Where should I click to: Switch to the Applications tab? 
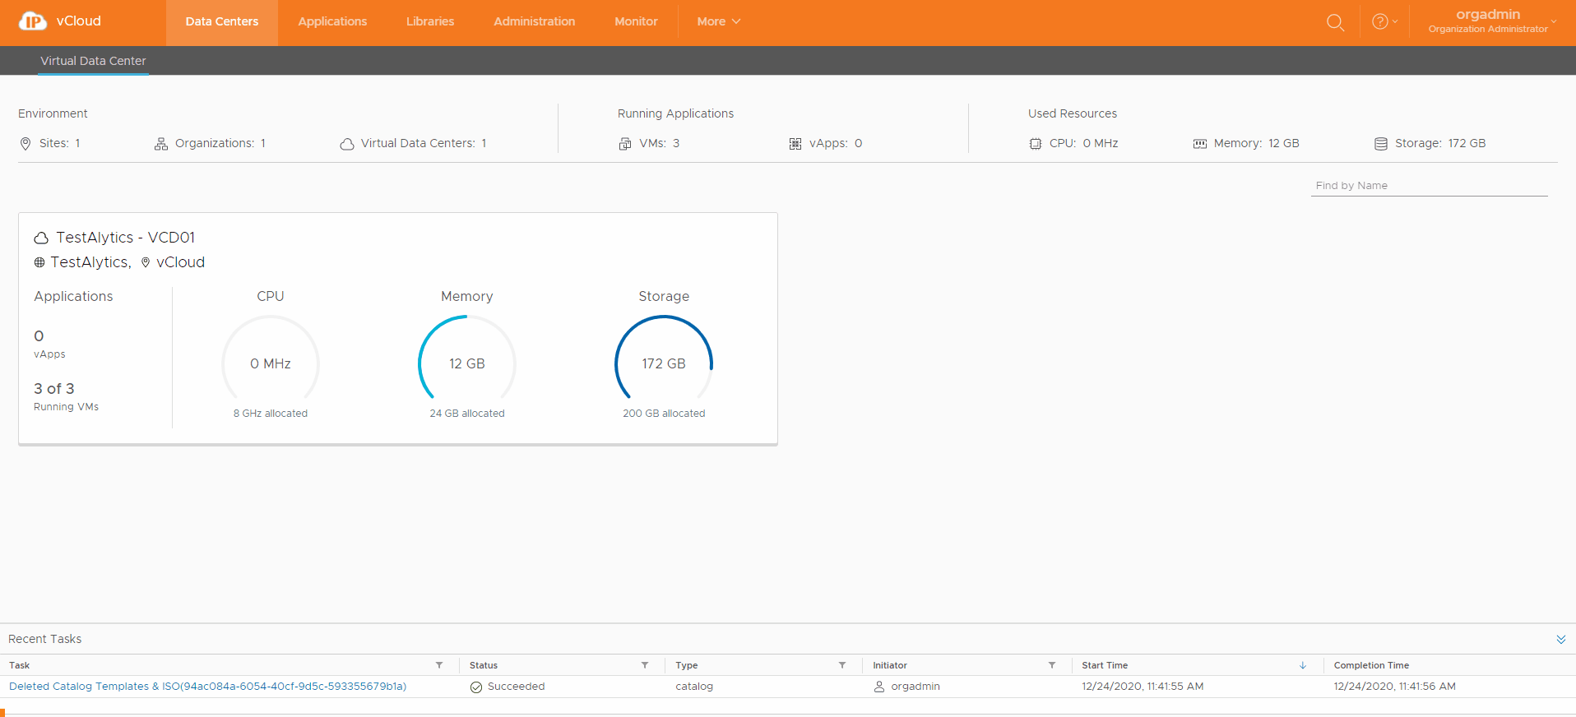[x=332, y=22]
